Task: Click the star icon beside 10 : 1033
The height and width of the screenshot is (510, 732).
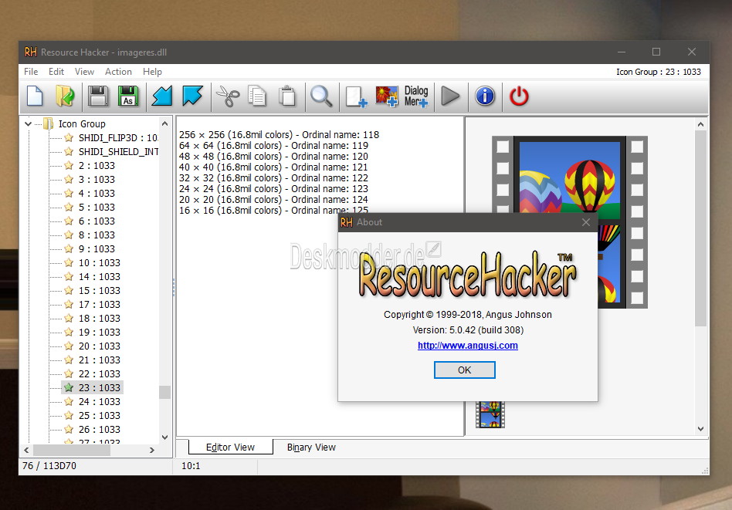Action: (69, 262)
